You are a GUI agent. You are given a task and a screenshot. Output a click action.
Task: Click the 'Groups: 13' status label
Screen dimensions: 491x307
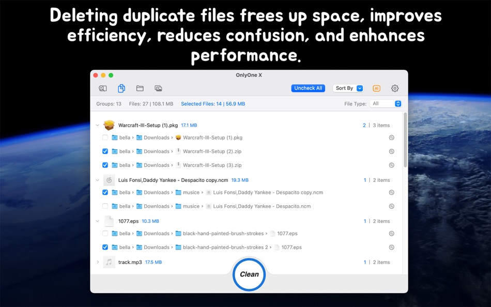point(109,104)
